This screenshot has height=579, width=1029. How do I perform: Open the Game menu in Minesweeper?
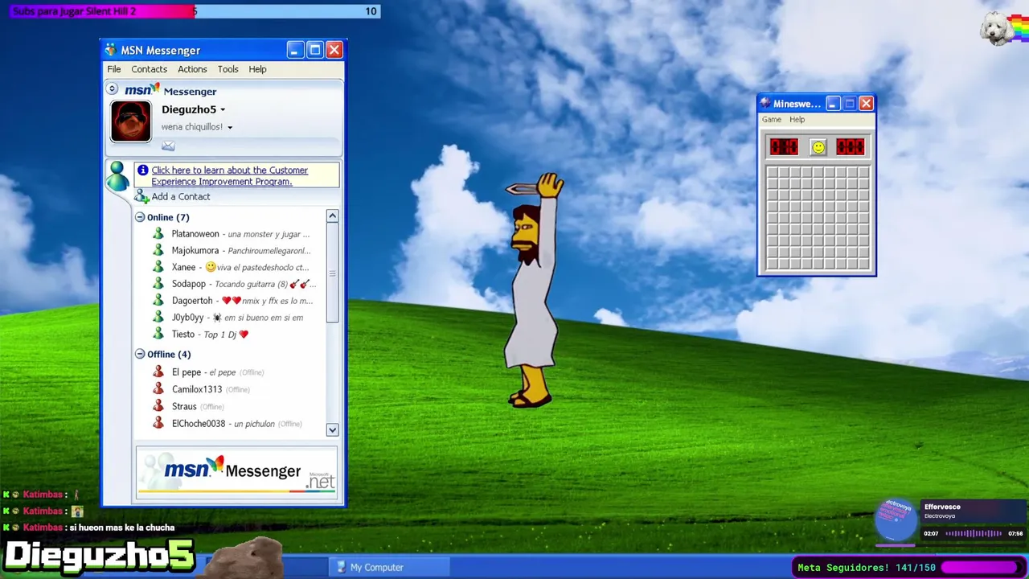point(772,120)
